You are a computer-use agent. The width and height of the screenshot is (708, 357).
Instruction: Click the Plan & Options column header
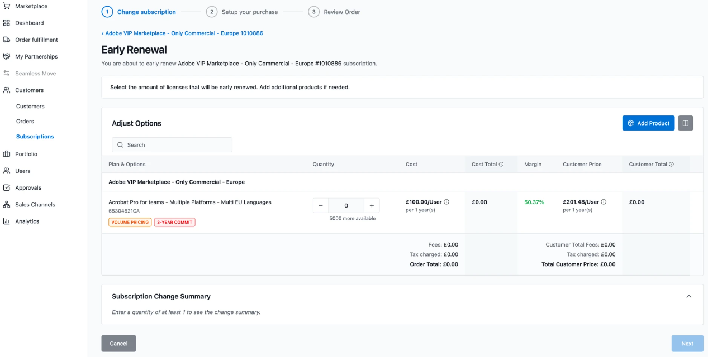(x=127, y=164)
